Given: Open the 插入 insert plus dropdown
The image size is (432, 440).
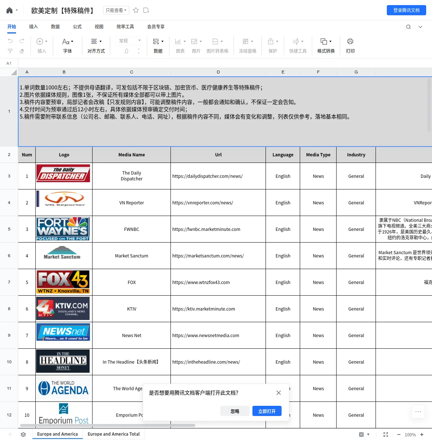Looking at the screenshot, I should 42,41.
